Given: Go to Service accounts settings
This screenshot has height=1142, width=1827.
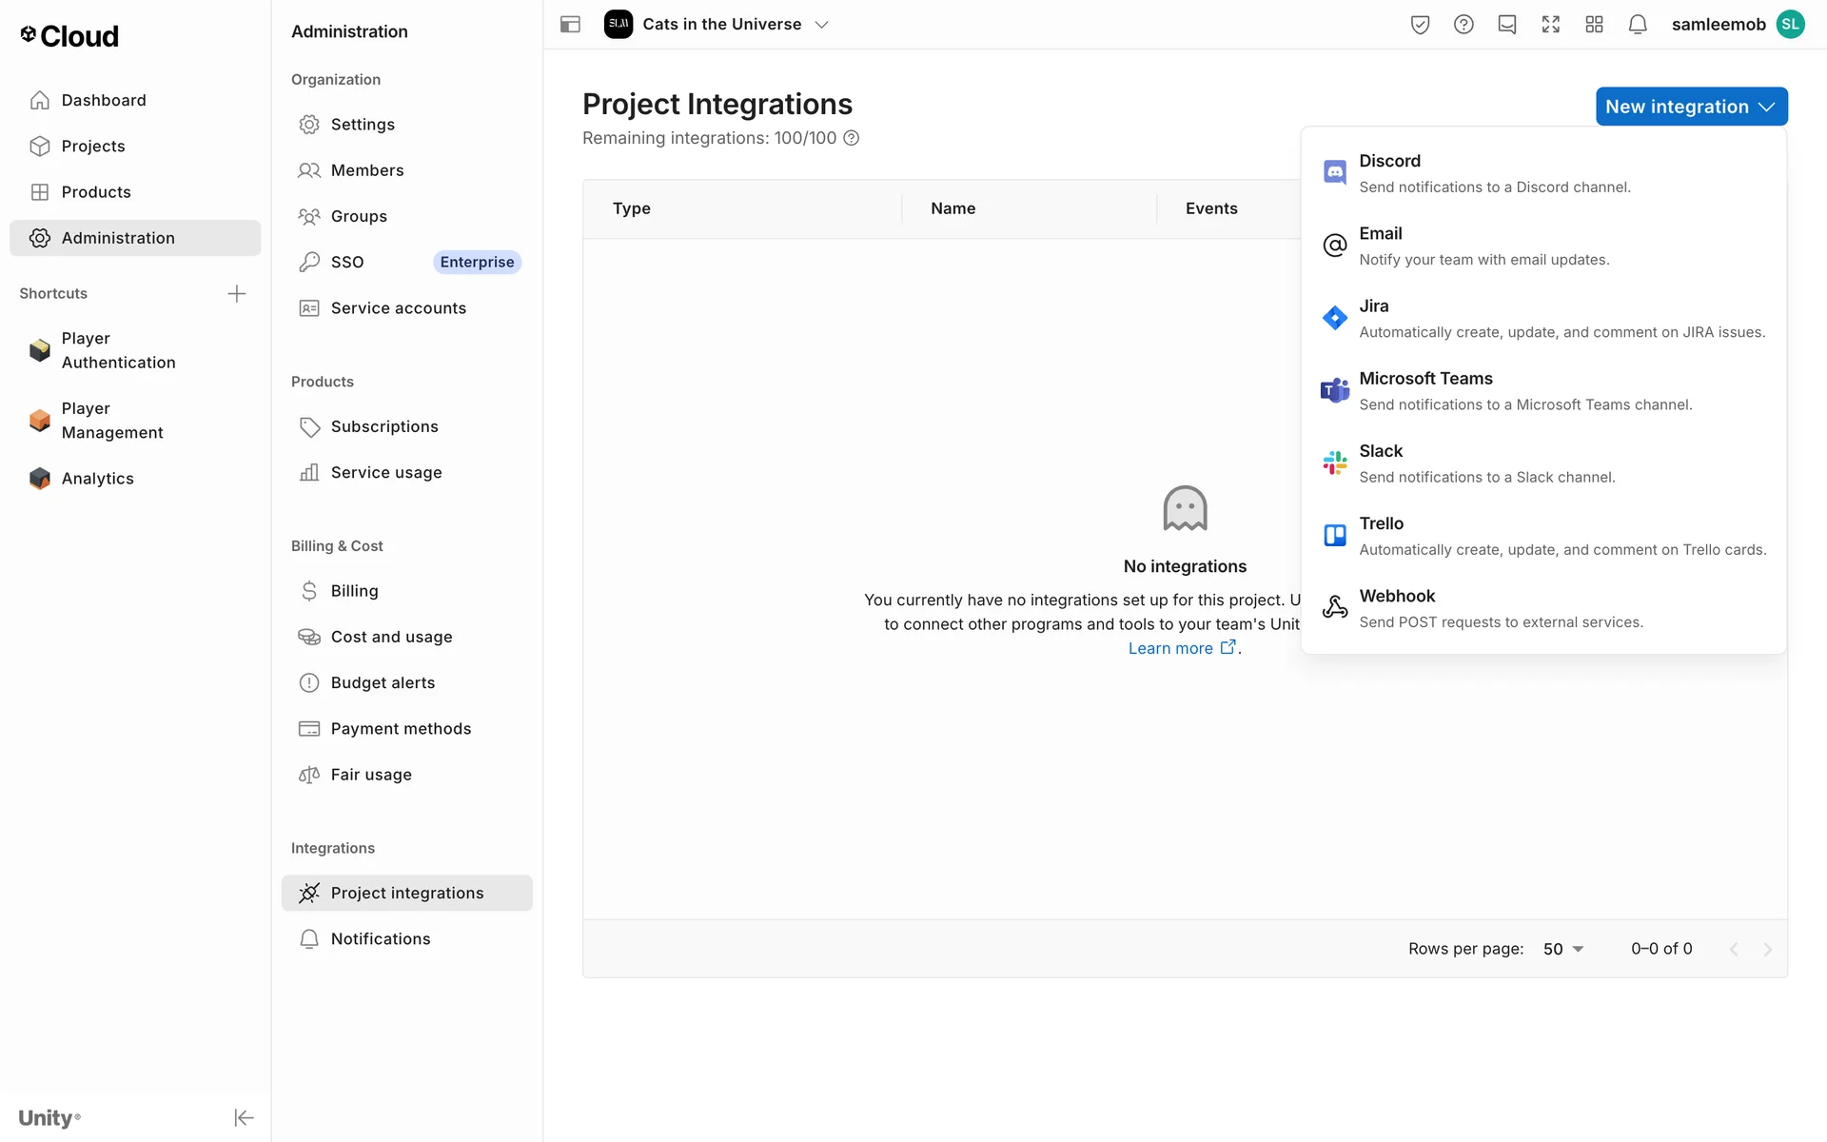Looking at the screenshot, I should pos(398,308).
